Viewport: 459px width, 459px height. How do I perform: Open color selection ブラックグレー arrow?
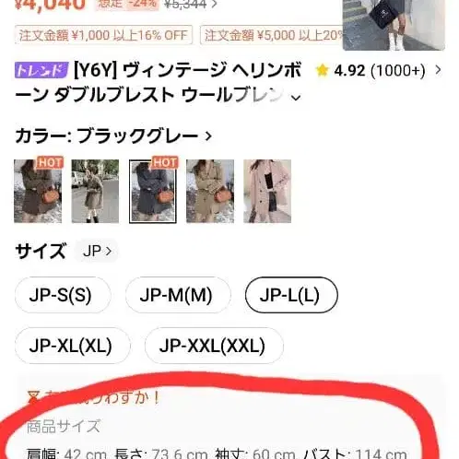pyautogui.click(x=208, y=136)
